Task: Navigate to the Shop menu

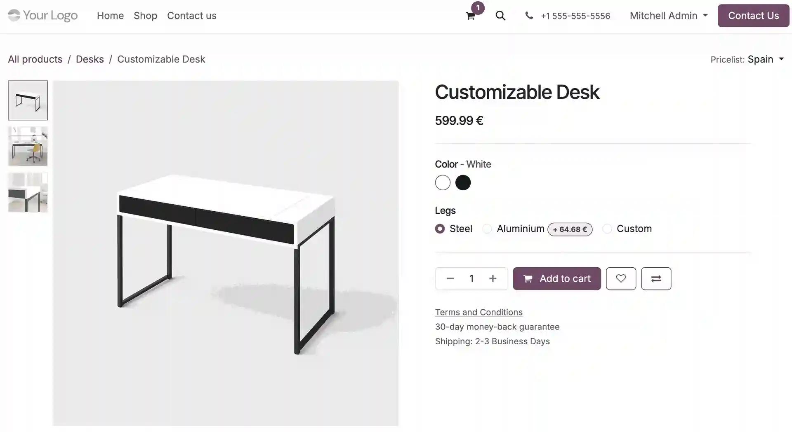Action: coord(145,16)
